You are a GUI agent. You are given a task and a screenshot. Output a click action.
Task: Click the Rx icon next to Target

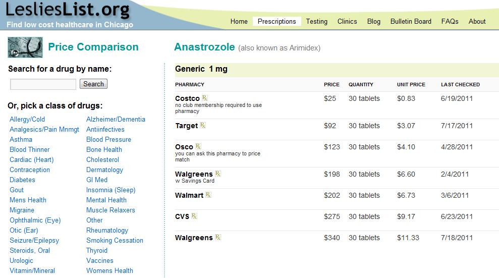pos(203,125)
